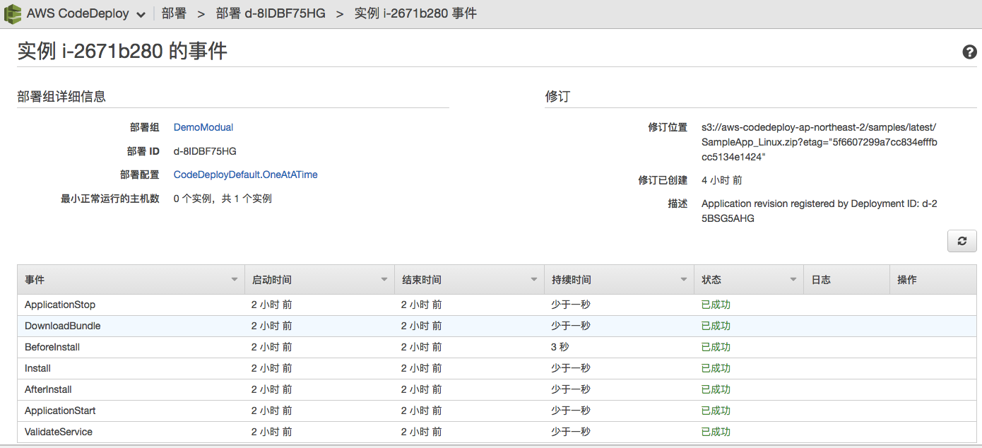Viewport: 982px width, 448px height.
Task: Select the Install event row
Action: [x=497, y=368]
